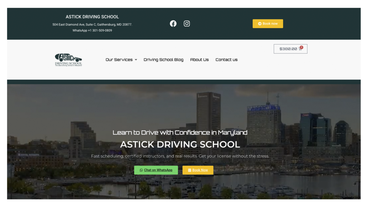Click the Fast scheduling, certified instructors tagline
368x207 pixels.
click(180, 156)
